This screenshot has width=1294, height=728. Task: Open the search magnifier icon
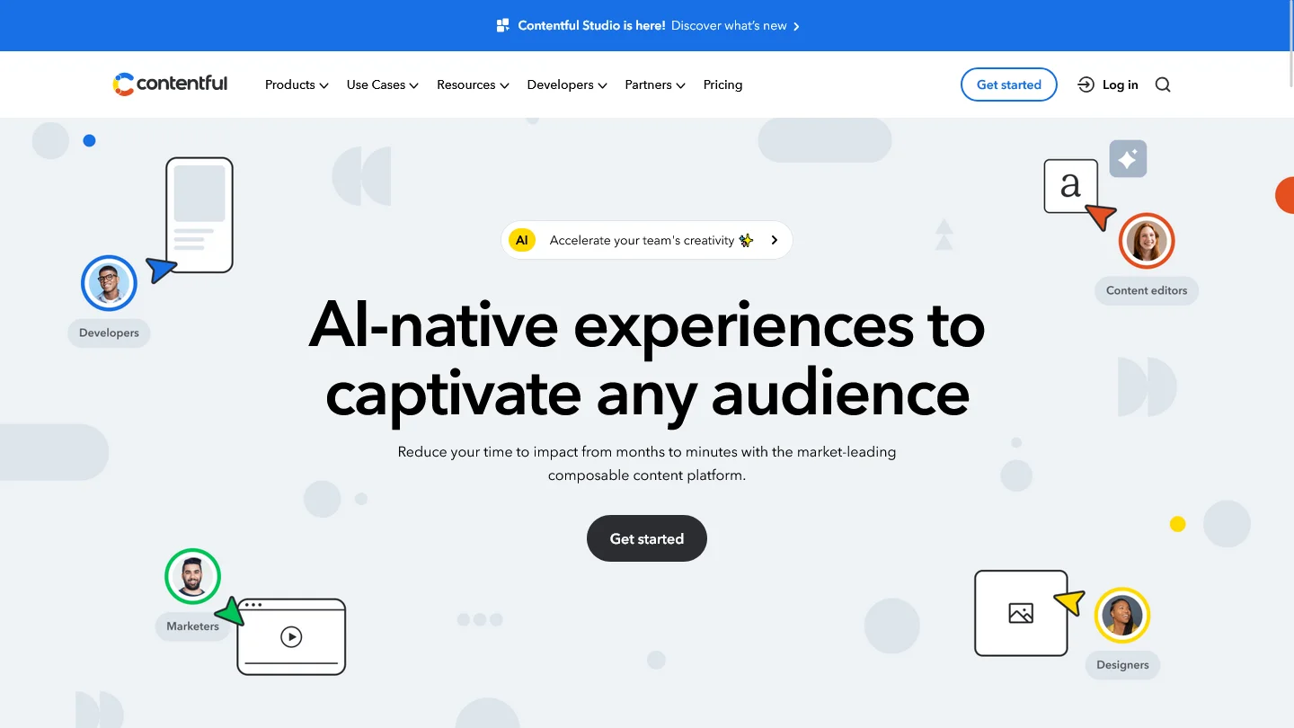pos(1163,84)
